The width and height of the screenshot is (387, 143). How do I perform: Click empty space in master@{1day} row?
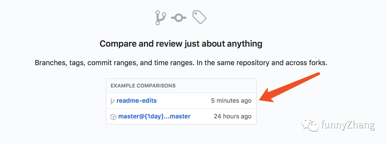202,116
